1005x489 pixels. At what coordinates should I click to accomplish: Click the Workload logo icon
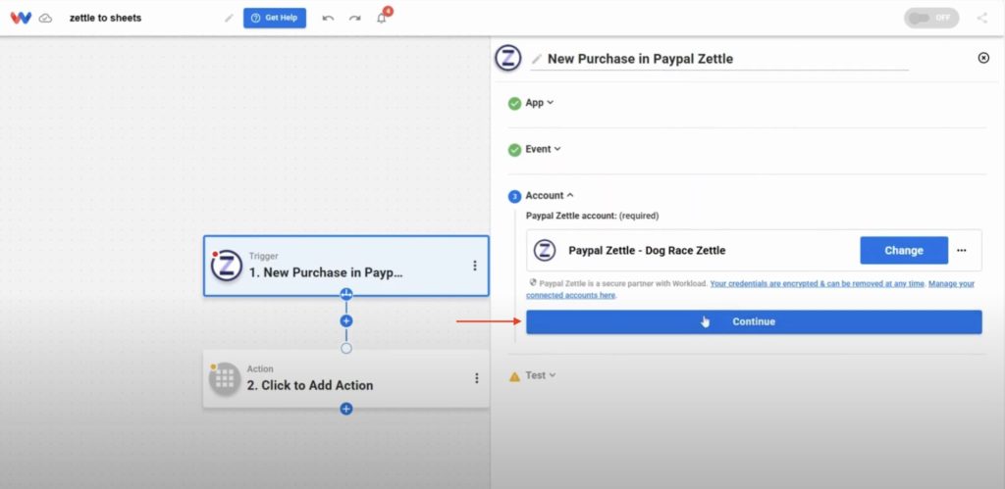tap(21, 18)
